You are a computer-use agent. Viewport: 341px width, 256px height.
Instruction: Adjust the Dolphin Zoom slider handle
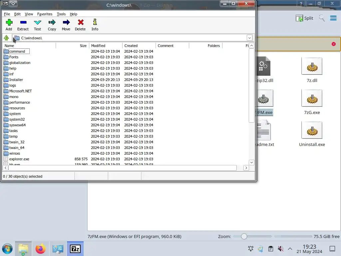[x=244, y=236]
